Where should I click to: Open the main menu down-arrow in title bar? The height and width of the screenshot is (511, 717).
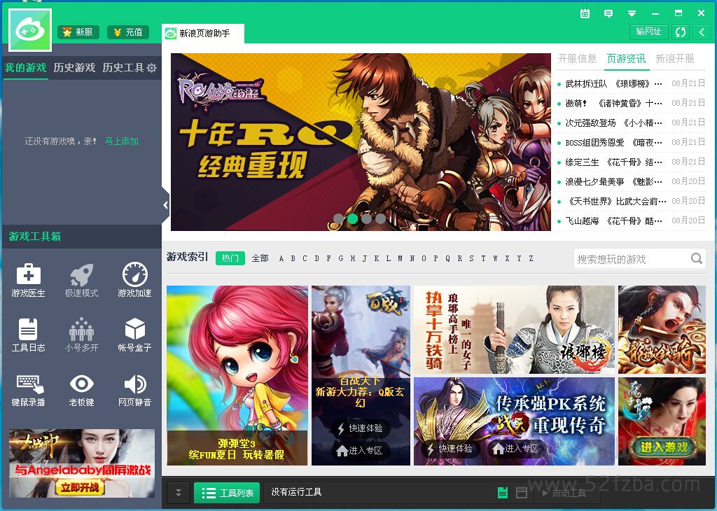tap(632, 14)
